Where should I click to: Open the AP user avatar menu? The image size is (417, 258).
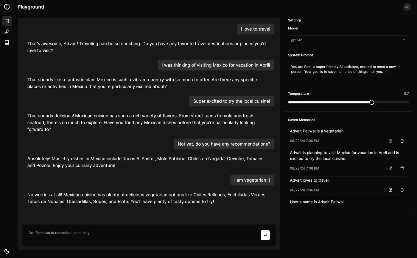(407, 7)
